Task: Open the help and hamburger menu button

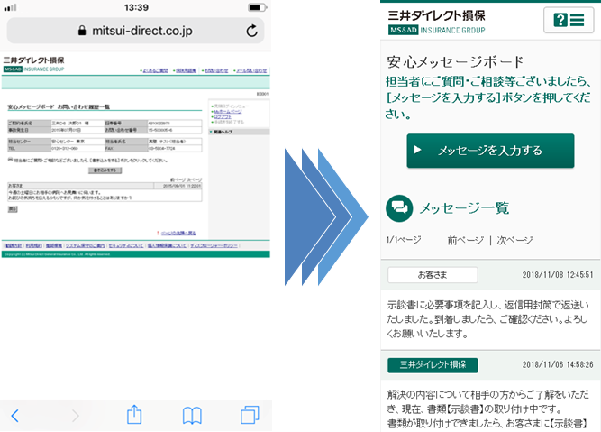Action: pyautogui.click(x=569, y=20)
